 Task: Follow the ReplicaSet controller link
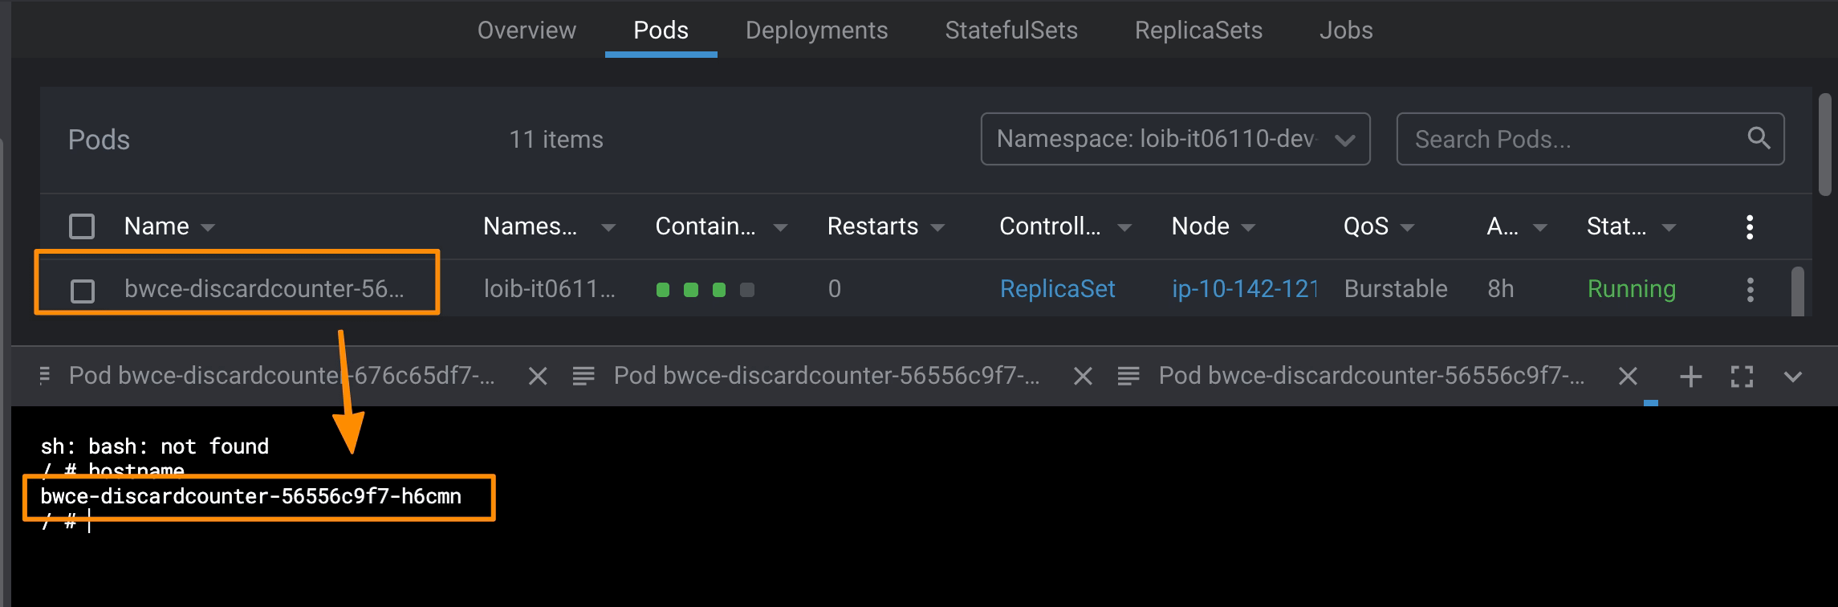(1057, 289)
